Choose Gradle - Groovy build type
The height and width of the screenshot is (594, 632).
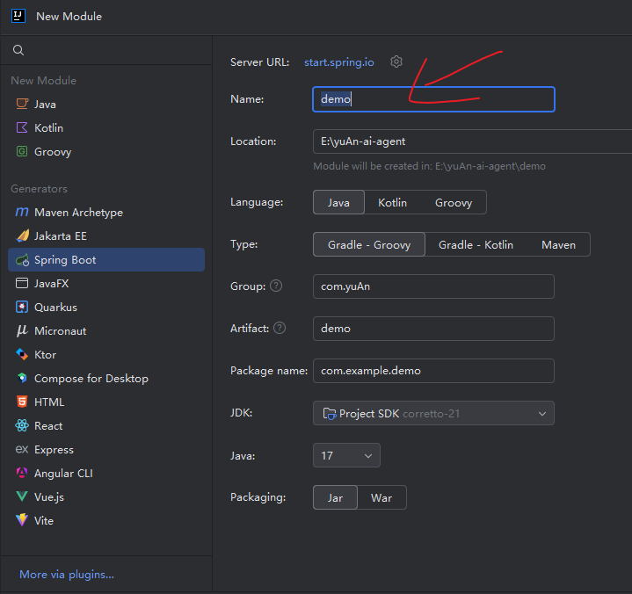coord(369,244)
